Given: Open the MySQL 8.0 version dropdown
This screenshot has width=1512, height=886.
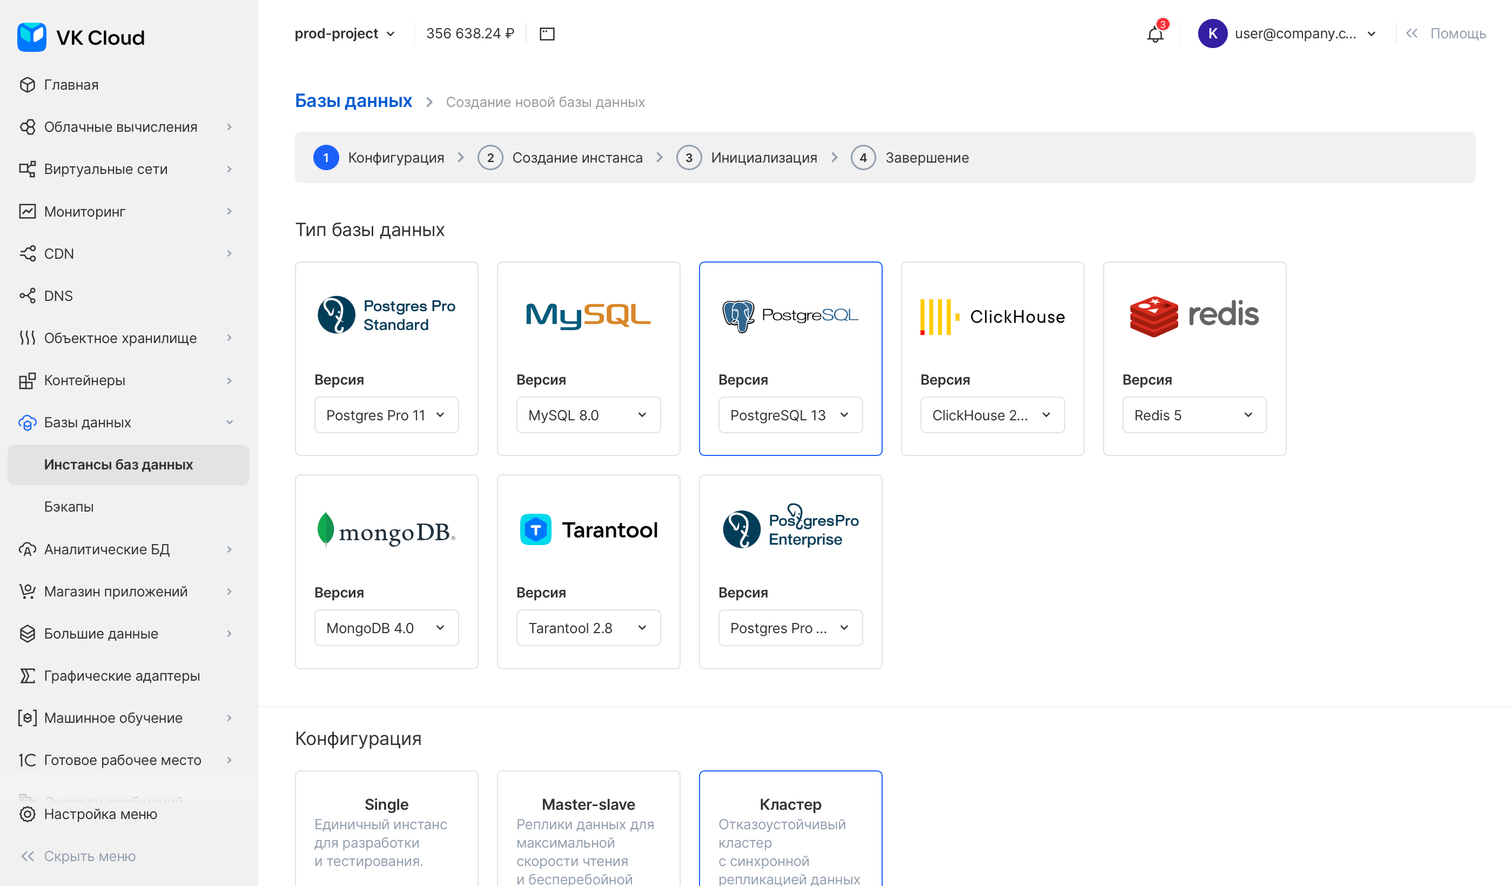Looking at the screenshot, I should coord(588,415).
